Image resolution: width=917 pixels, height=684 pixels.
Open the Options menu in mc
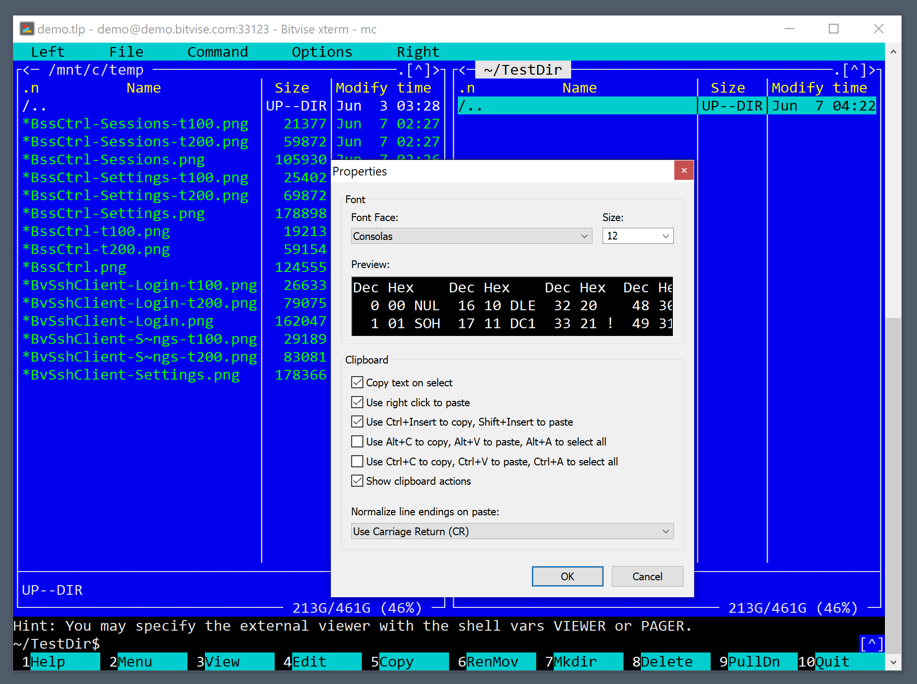pyautogui.click(x=322, y=52)
